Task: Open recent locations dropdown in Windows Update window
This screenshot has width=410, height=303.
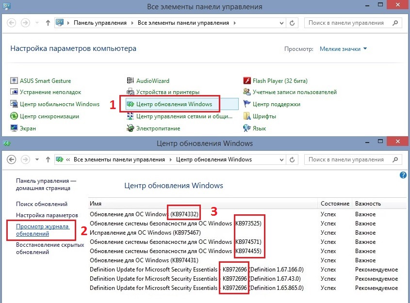Action: [x=37, y=159]
